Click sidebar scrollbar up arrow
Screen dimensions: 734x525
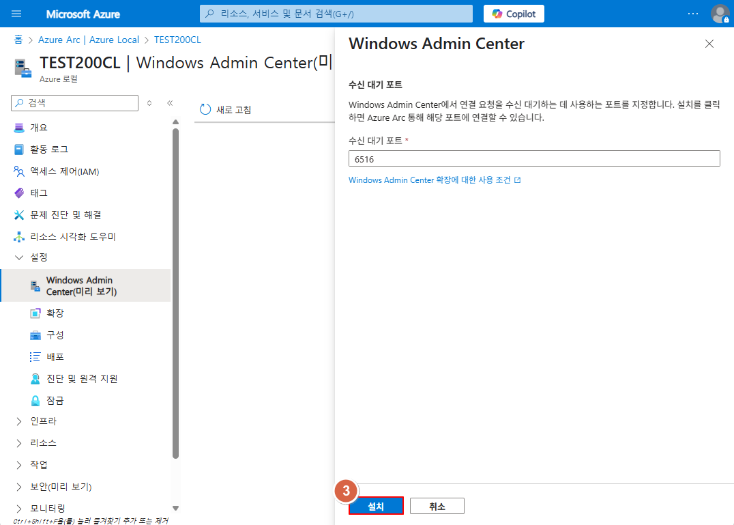pos(175,122)
